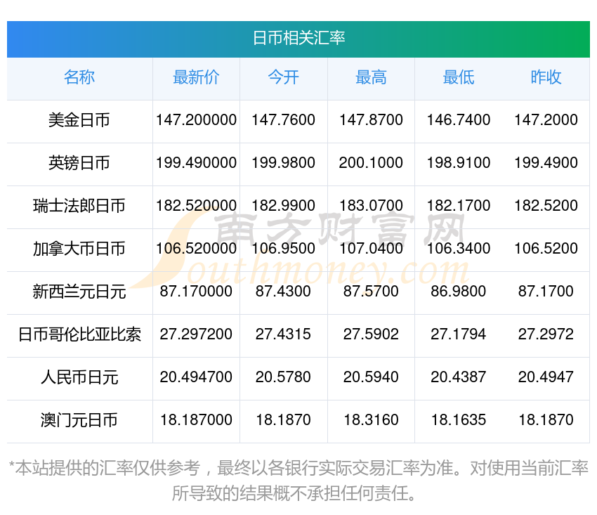Select latest price 199.490000
Viewport: 597px width, 515px height.
[196, 163]
